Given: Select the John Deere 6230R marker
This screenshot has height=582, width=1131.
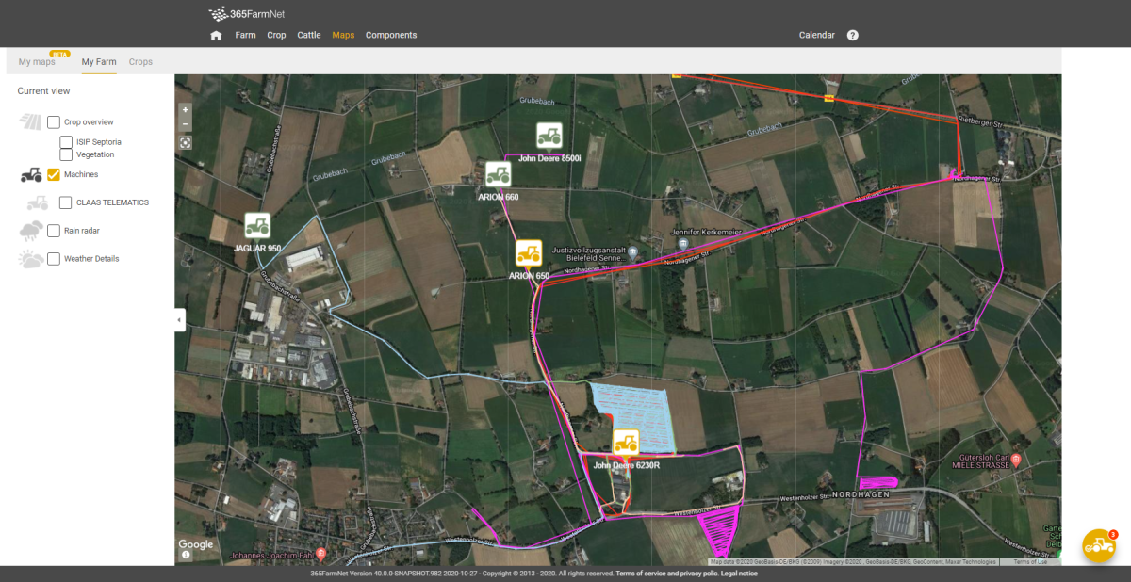Looking at the screenshot, I should [x=626, y=442].
